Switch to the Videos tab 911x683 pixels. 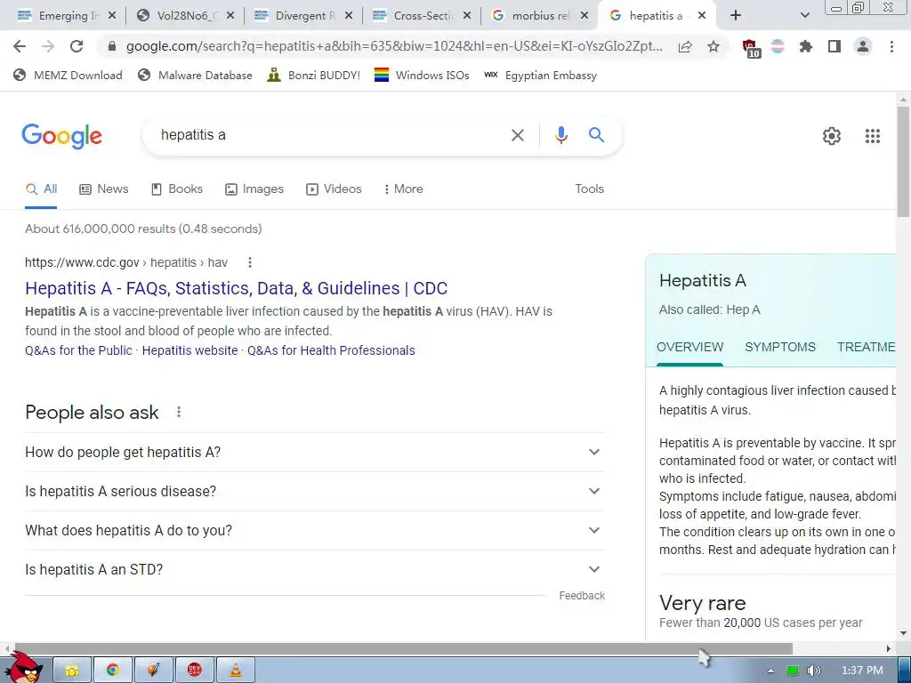(x=335, y=189)
